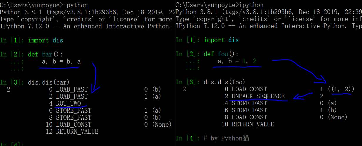Click 'Type 'copyright'' line in right terminal
The width and height of the screenshot is (362, 146).
pyautogui.click(x=269, y=19)
